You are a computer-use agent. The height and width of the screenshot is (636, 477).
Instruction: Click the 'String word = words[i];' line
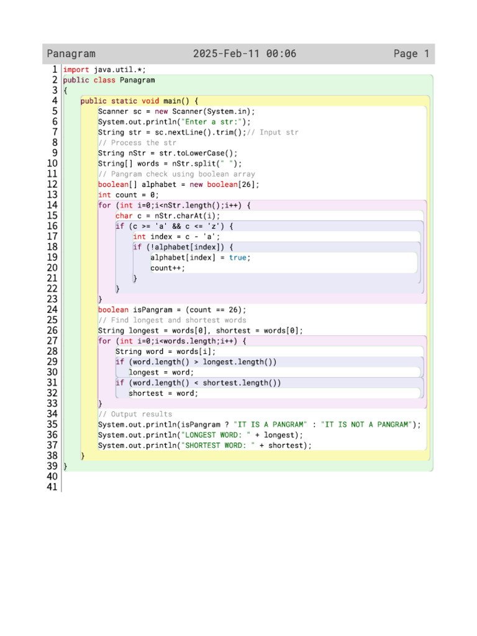tap(165, 352)
